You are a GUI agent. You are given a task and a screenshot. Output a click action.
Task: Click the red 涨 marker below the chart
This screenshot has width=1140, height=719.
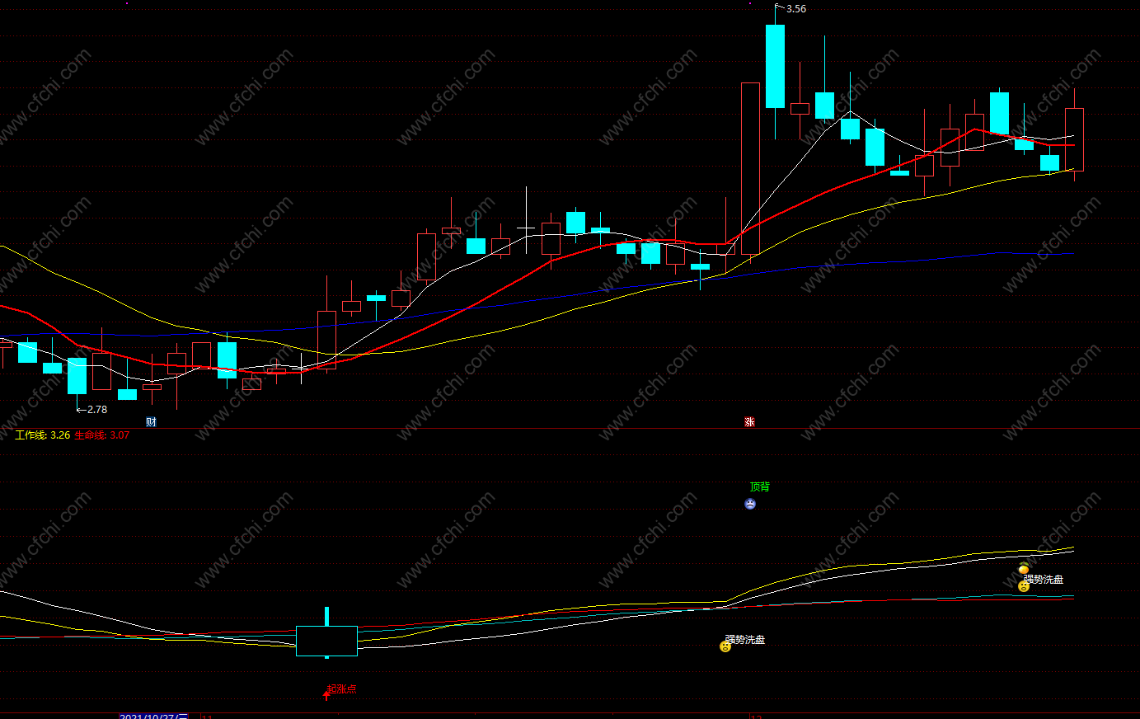(749, 422)
